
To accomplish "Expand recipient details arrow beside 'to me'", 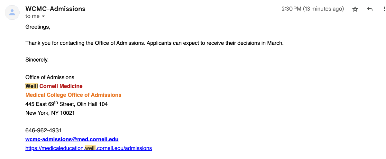I will (43, 16).
